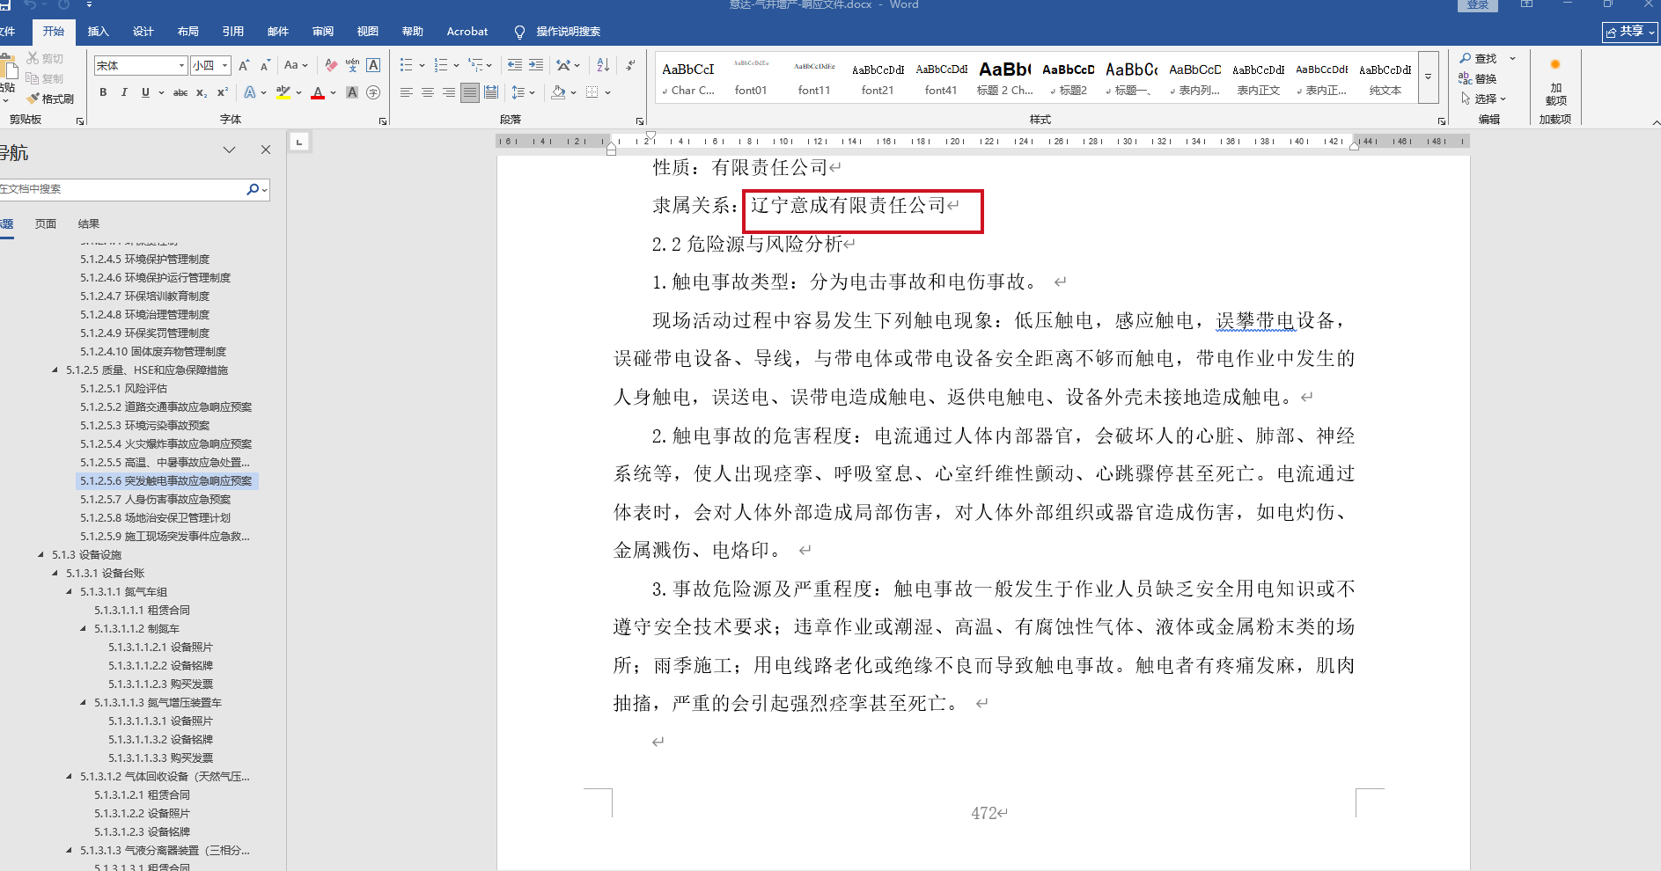Viewport: 1661px width, 871px height.
Task: Clear all formatting with the eraser icon
Action: (331, 65)
